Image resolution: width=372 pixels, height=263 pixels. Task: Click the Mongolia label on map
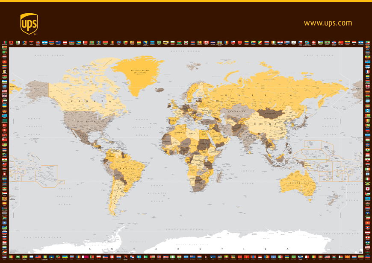coord(271,114)
